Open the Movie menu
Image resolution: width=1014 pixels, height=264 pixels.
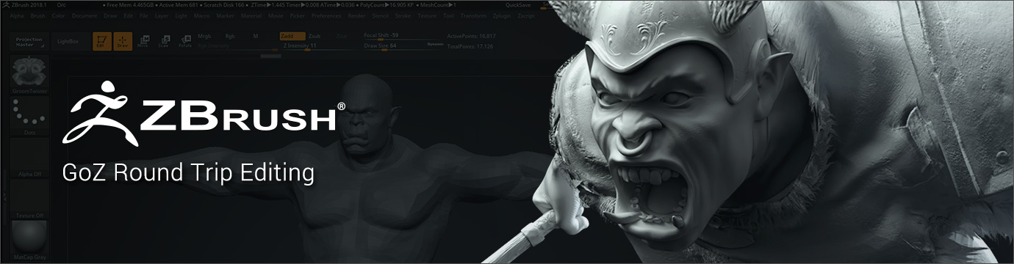(x=276, y=16)
